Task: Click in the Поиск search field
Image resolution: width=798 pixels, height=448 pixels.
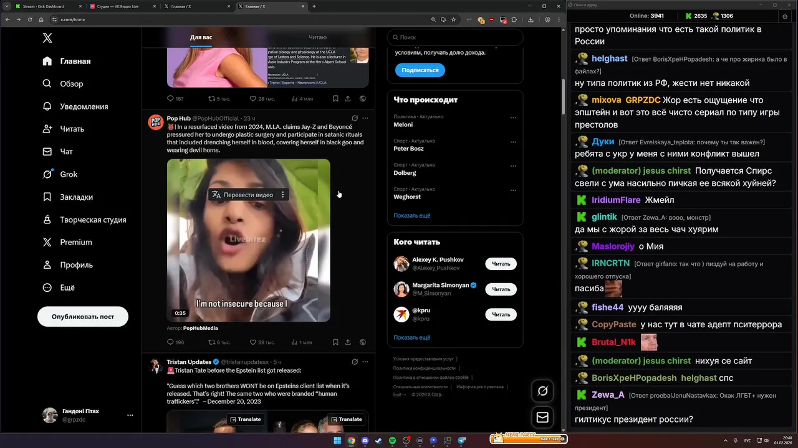Action: 455,37
